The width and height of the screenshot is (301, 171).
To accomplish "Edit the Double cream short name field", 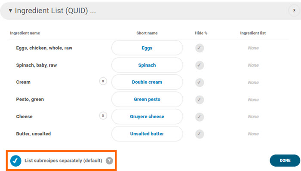I will (x=147, y=82).
